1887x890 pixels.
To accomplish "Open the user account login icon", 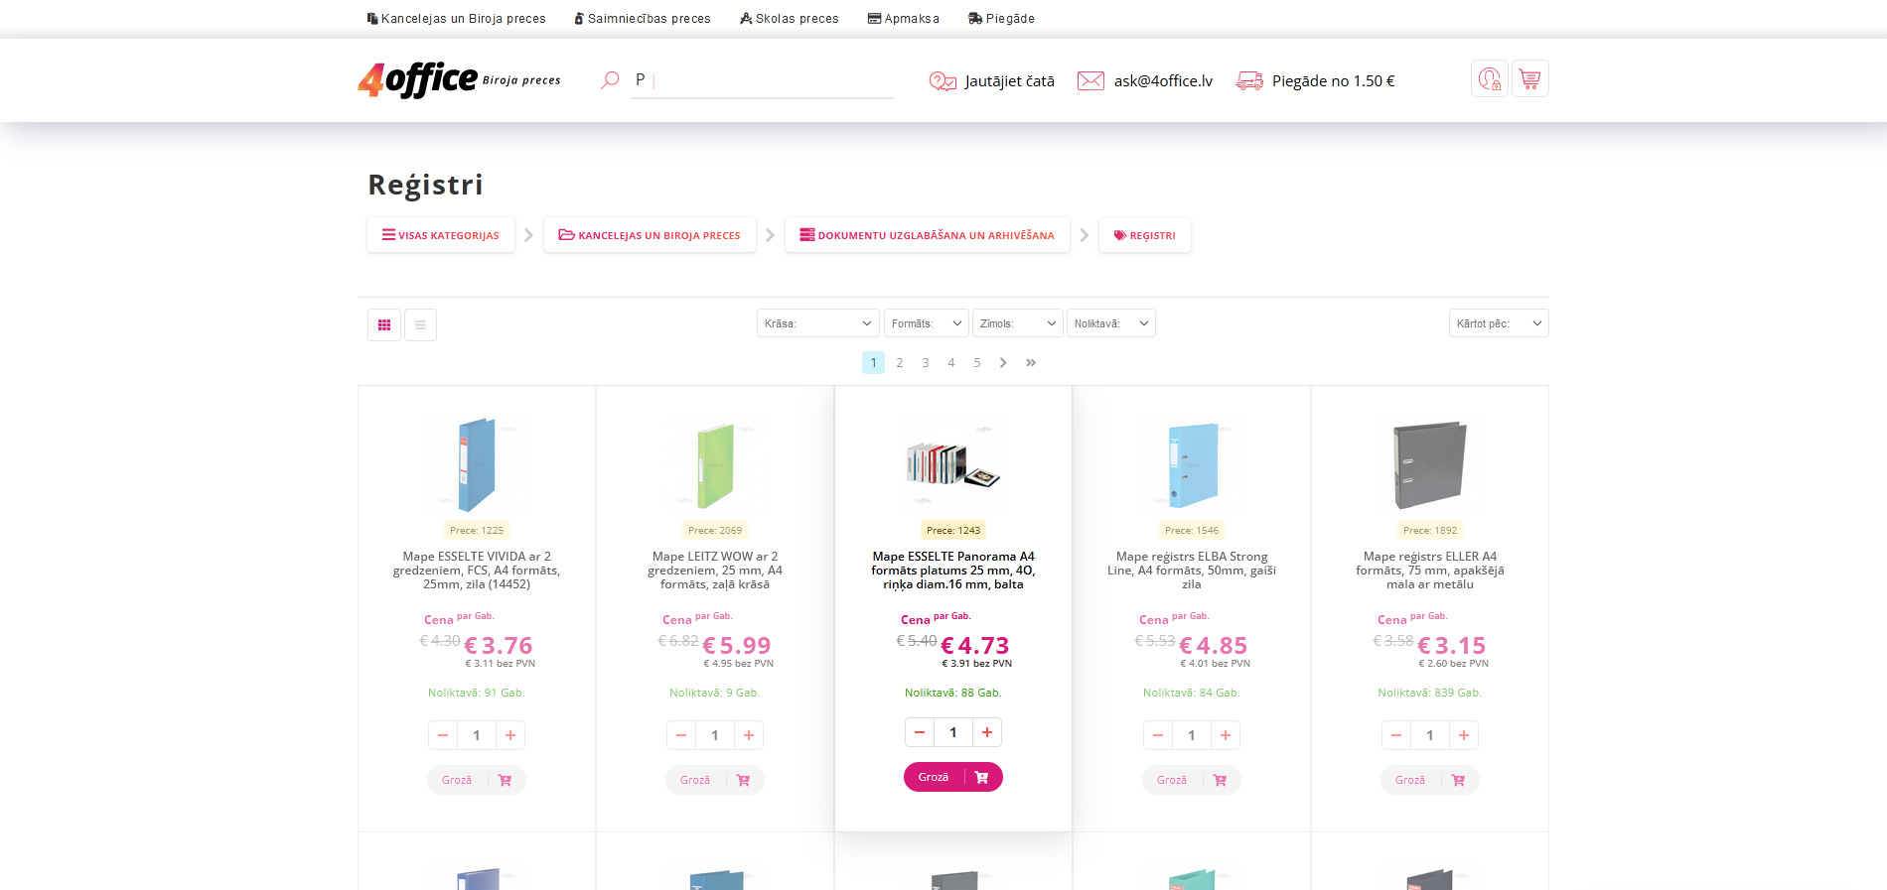I will [x=1489, y=78].
